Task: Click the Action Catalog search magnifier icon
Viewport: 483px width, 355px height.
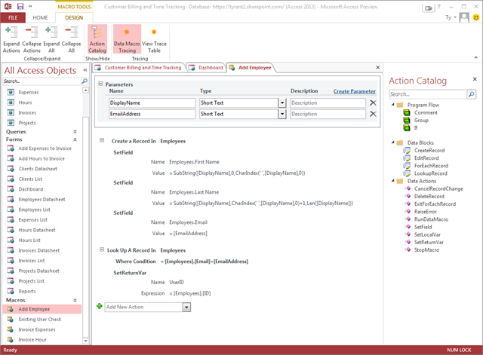Action: tap(471, 94)
